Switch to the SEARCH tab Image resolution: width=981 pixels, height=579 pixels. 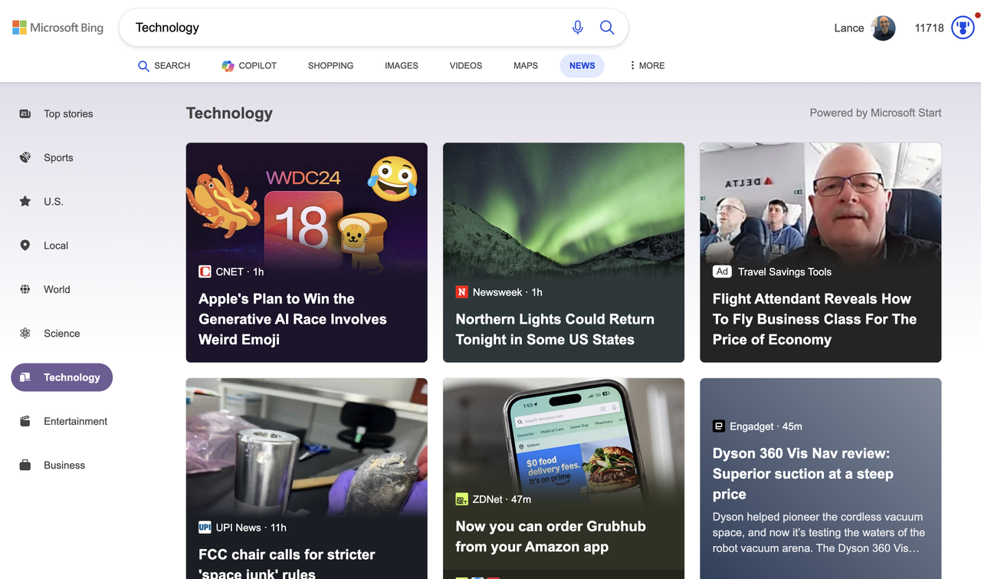click(x=164, y=66)
